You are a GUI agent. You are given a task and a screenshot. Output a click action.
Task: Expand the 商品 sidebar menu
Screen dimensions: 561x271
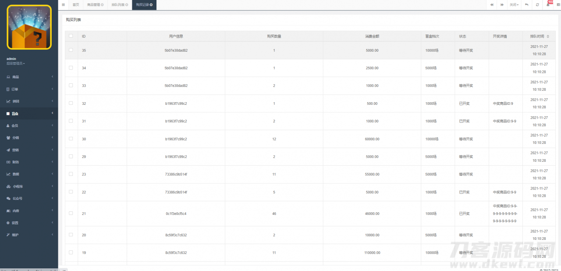29,77
